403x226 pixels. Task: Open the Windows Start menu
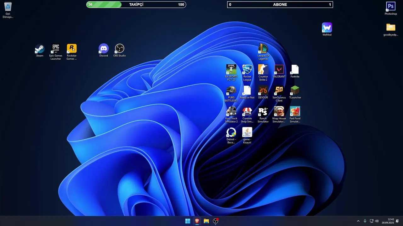click(x=188, y=221)
